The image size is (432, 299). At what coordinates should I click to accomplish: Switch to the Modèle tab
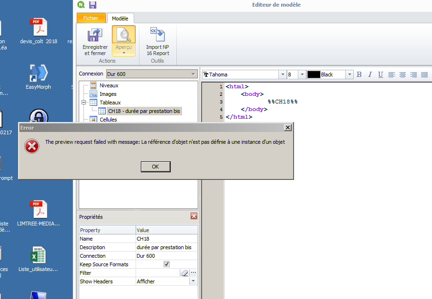tap(120, 19)
